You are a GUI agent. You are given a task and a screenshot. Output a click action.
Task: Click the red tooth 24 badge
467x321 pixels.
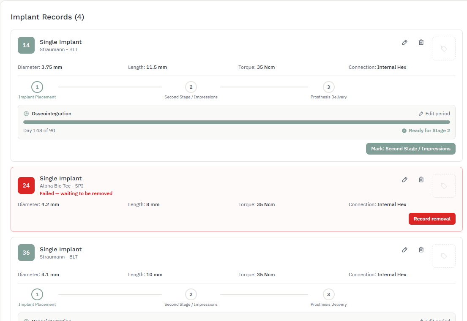(26, 185)
